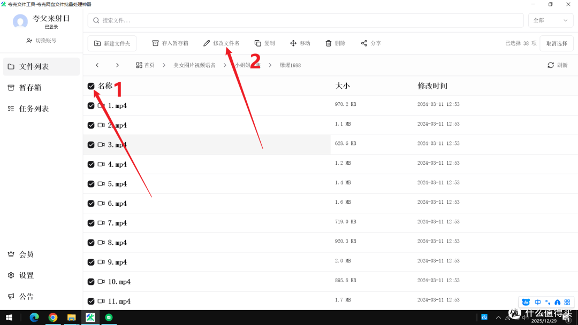Go to the 美女图片视频语音 breadcrumb
The image size is (578, 325).
click(x=194, y=65)
